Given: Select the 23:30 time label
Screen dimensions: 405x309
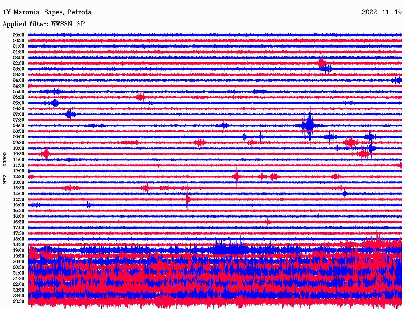Looking at the screenshot, I should pyautogui.click(x=19, y=301).
